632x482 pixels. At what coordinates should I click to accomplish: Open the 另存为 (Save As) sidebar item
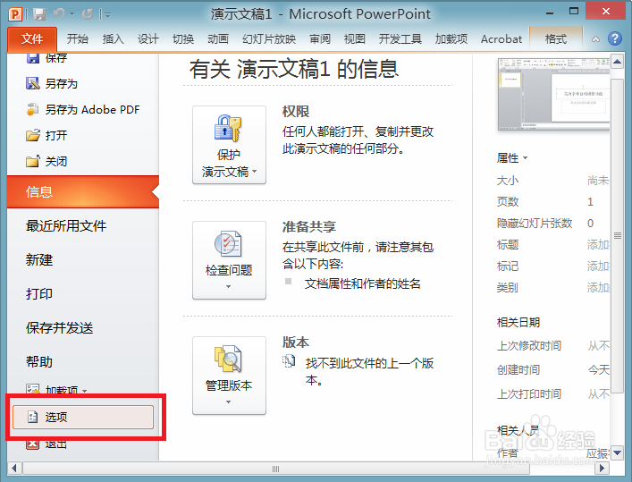[x=52, y=83]
